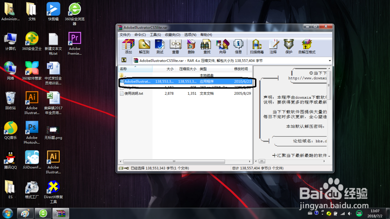Select the AdobeIllustrat... application row
The height and width of the screenshot is (219, 390).
point(185,81)
